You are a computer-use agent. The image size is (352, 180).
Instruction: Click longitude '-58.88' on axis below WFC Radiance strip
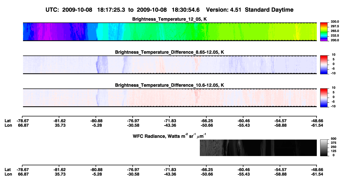coord(281,174)
